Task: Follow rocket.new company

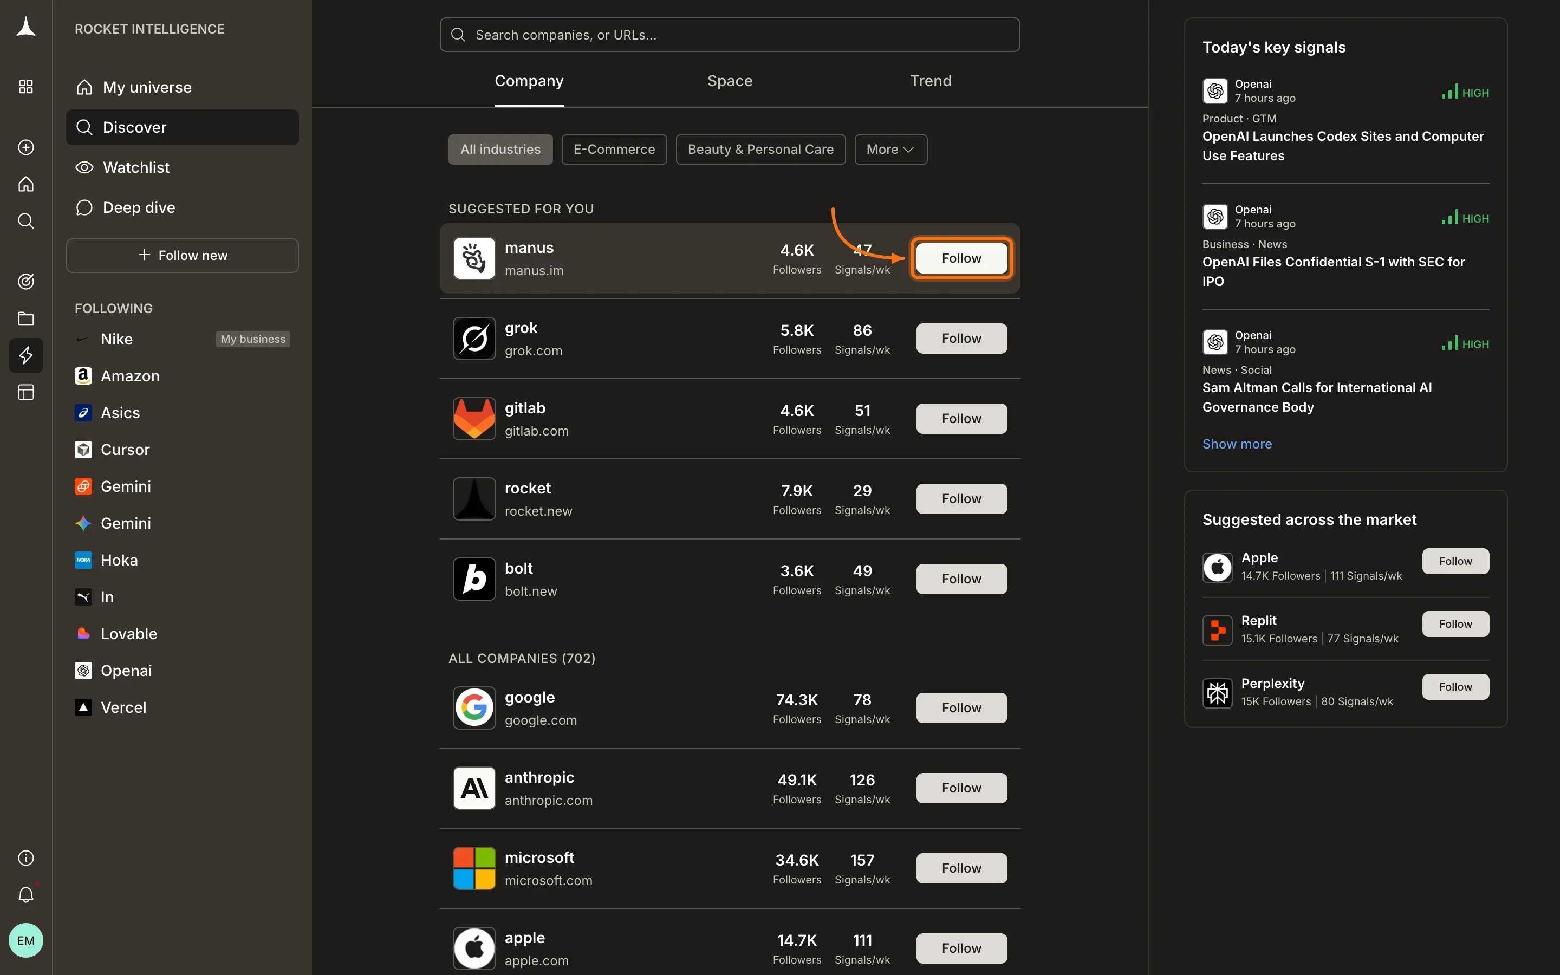Action: point(961,498)
